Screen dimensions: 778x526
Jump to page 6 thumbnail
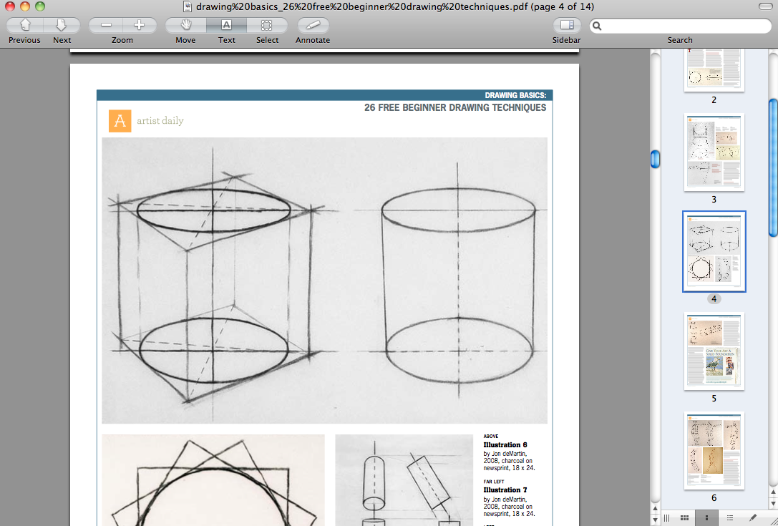pyautogui.click(x=714, y=451)
